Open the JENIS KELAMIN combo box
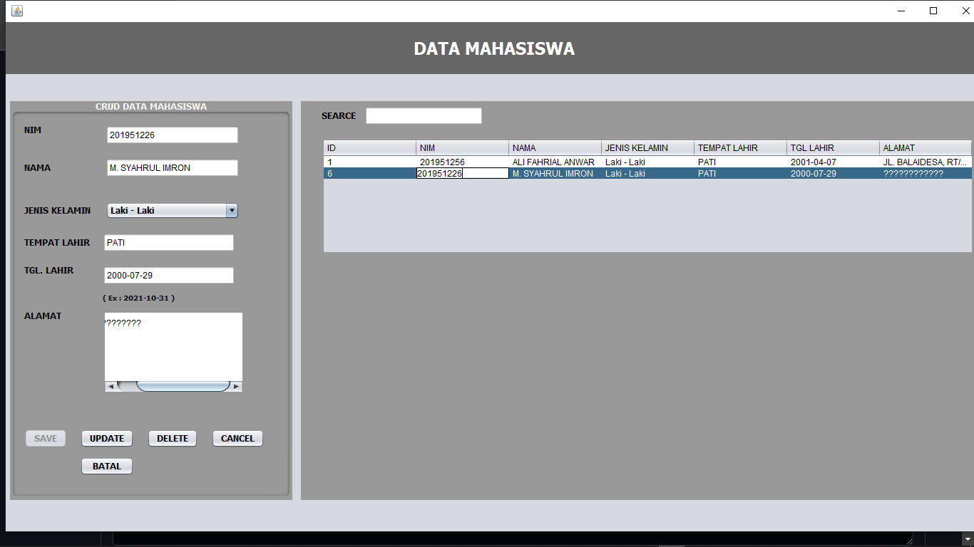The image size is (974, 547). pos(233,209)
